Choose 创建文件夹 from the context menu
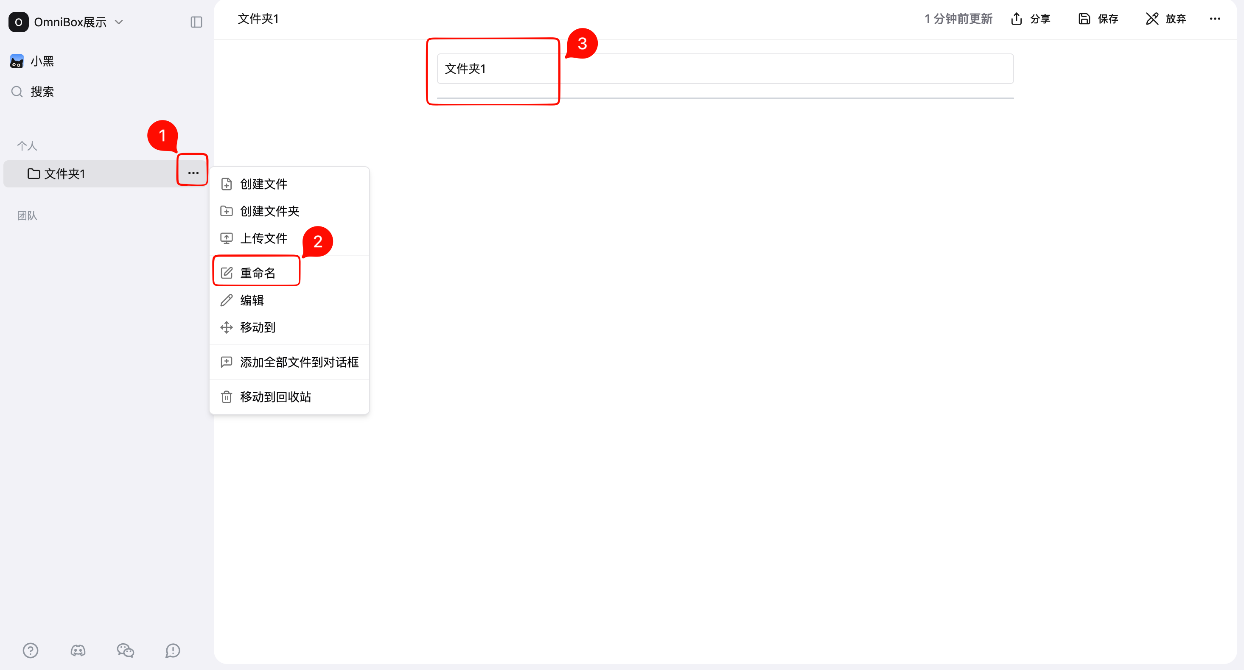 tap(269, 211)
